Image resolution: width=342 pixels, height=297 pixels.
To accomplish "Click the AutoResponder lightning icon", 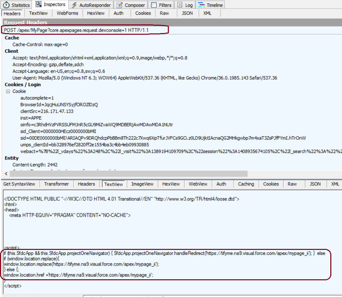I will pos(74,5).
